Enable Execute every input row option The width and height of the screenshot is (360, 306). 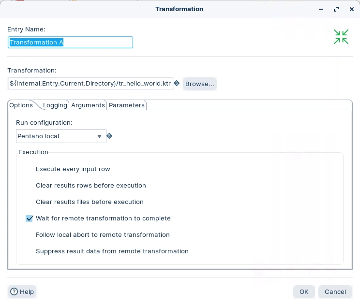click(29, 169)
